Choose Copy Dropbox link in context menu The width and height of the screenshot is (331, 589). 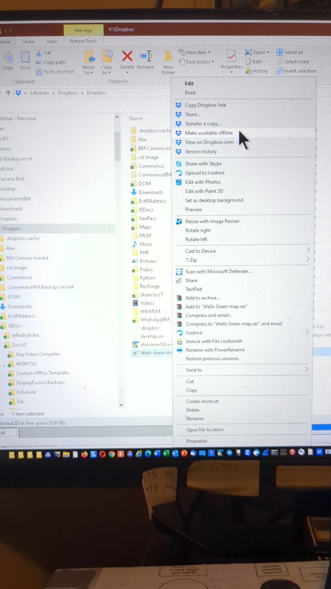205,105
